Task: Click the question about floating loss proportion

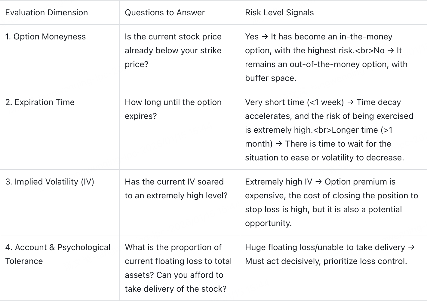Action: tap(178, 268)
